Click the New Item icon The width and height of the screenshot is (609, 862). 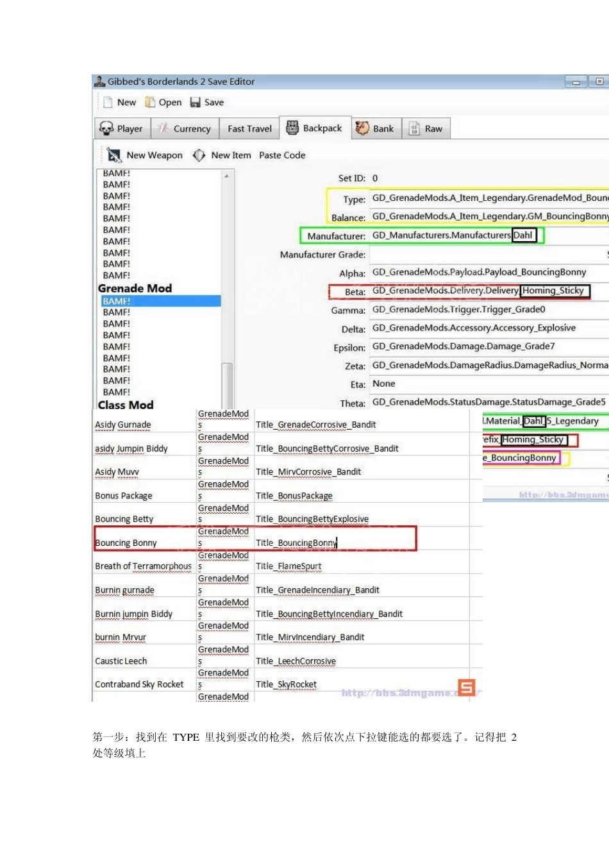[199, 155]
